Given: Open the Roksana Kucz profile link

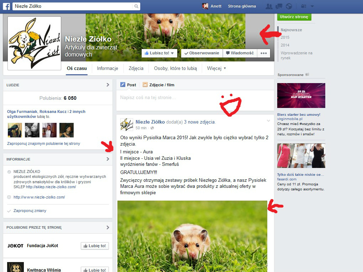Looking at the screenshot, I should click(x=53, y=111).
